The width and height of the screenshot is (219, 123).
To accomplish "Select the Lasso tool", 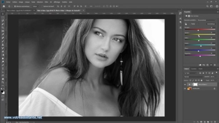I will 3,20.
